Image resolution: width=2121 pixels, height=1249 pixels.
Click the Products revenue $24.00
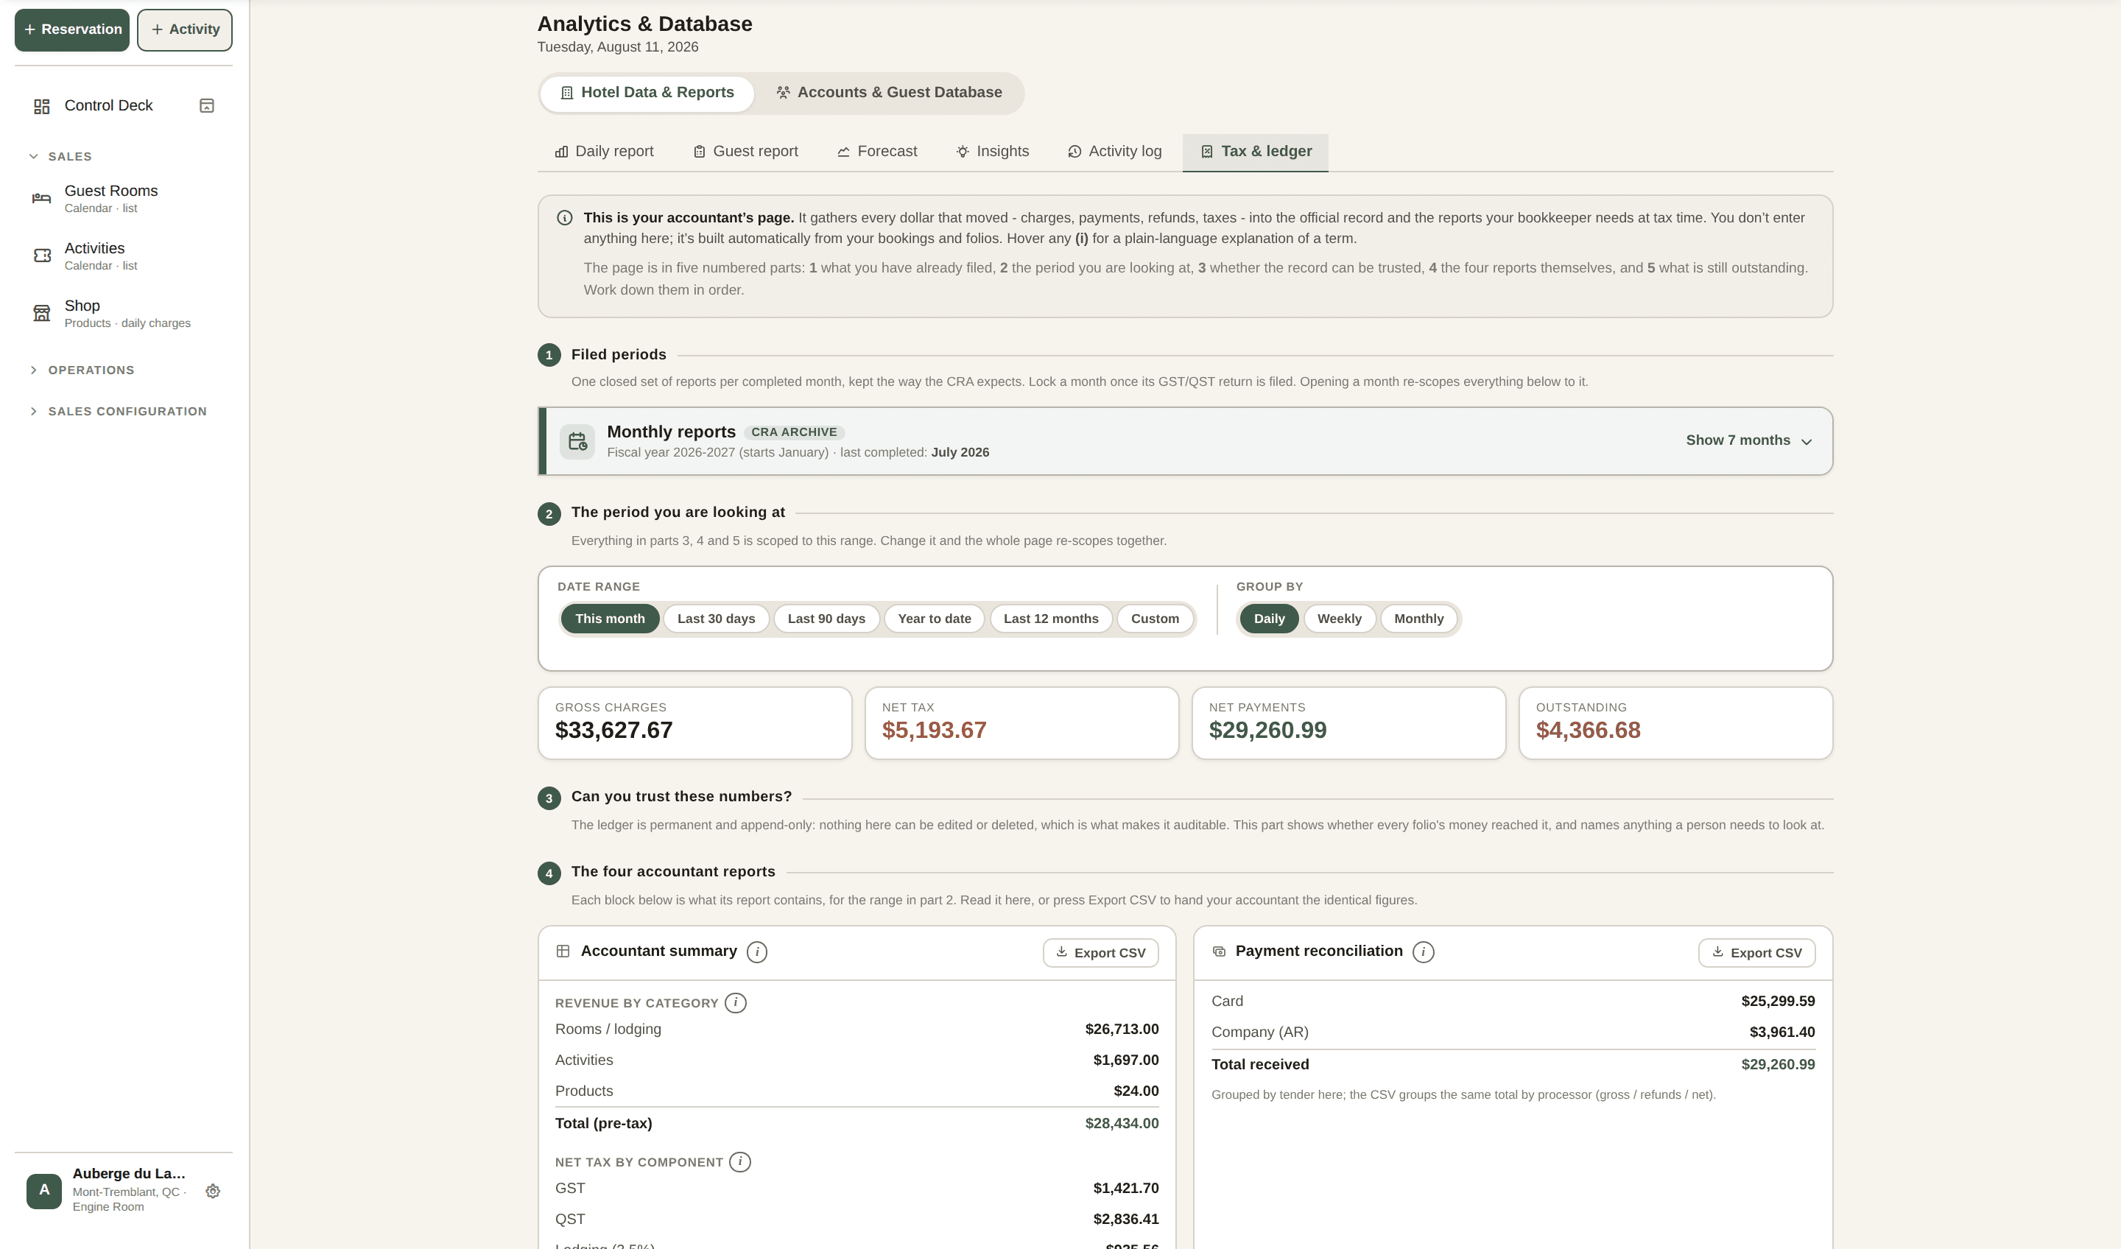(1136, 1091)
